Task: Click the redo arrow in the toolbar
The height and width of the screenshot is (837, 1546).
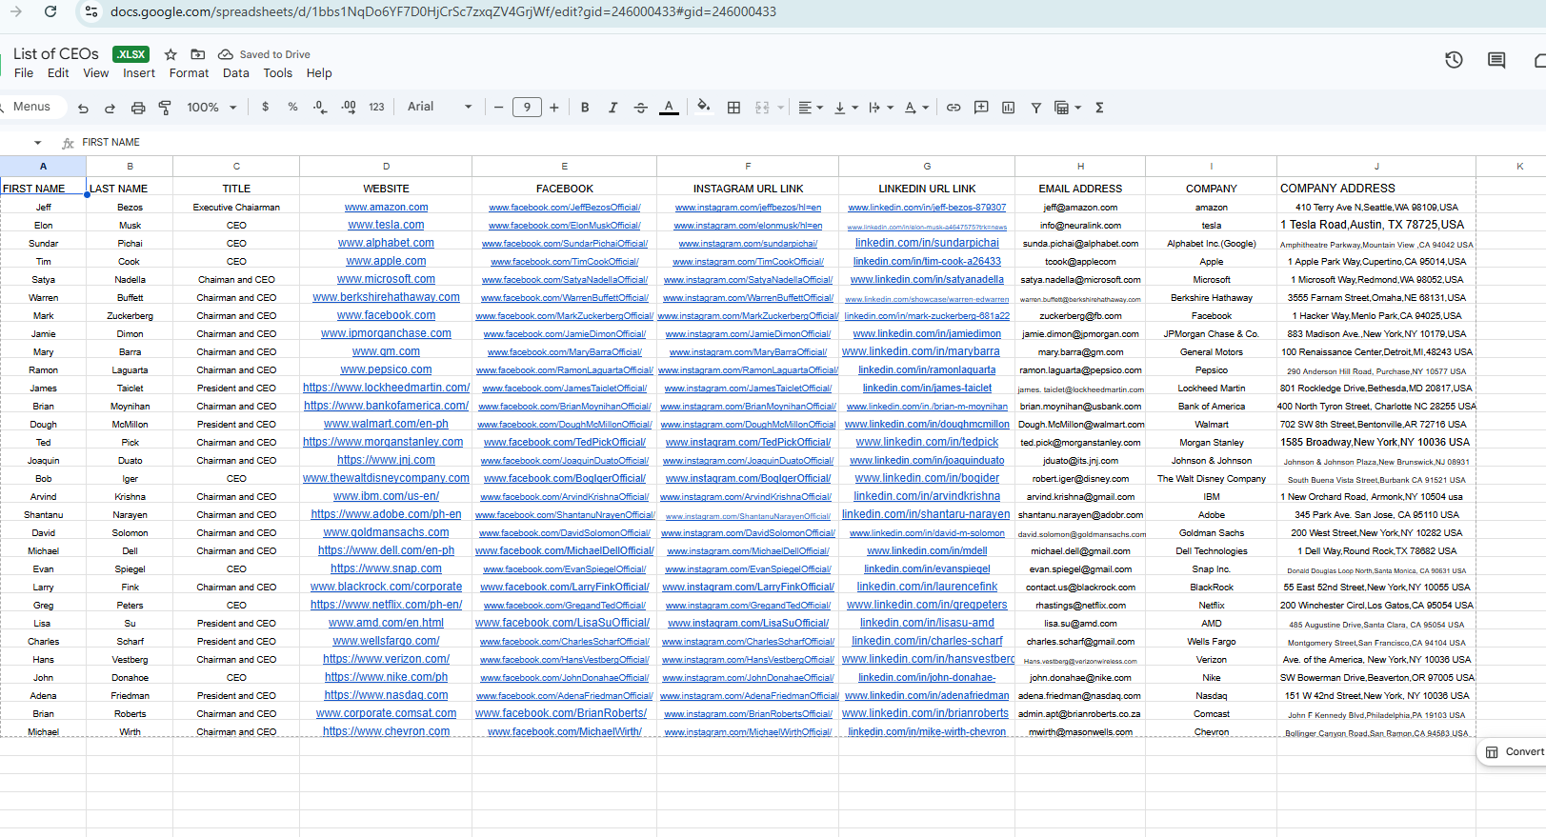Action: 110,108
